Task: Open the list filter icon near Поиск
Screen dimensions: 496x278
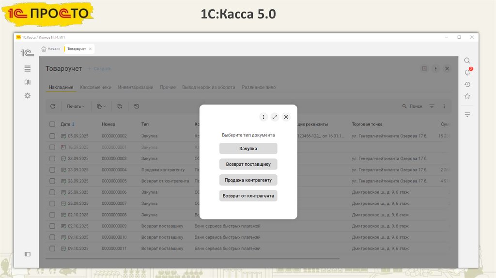Action: [432, 106]
